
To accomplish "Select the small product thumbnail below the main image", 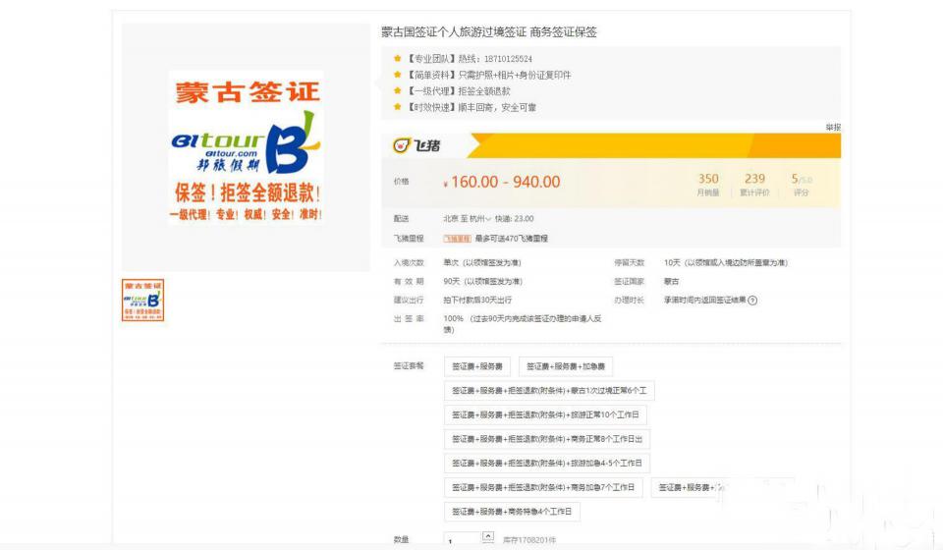I will [142, 301].
